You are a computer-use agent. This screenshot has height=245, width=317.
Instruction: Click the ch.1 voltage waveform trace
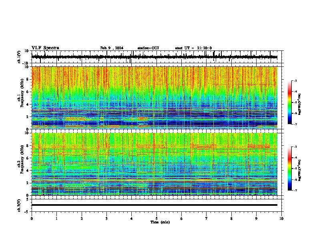click(x=154, y=57)
